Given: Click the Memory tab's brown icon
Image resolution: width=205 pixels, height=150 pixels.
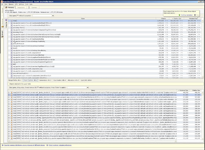Looking at the screenshot, I should [6, 8].
